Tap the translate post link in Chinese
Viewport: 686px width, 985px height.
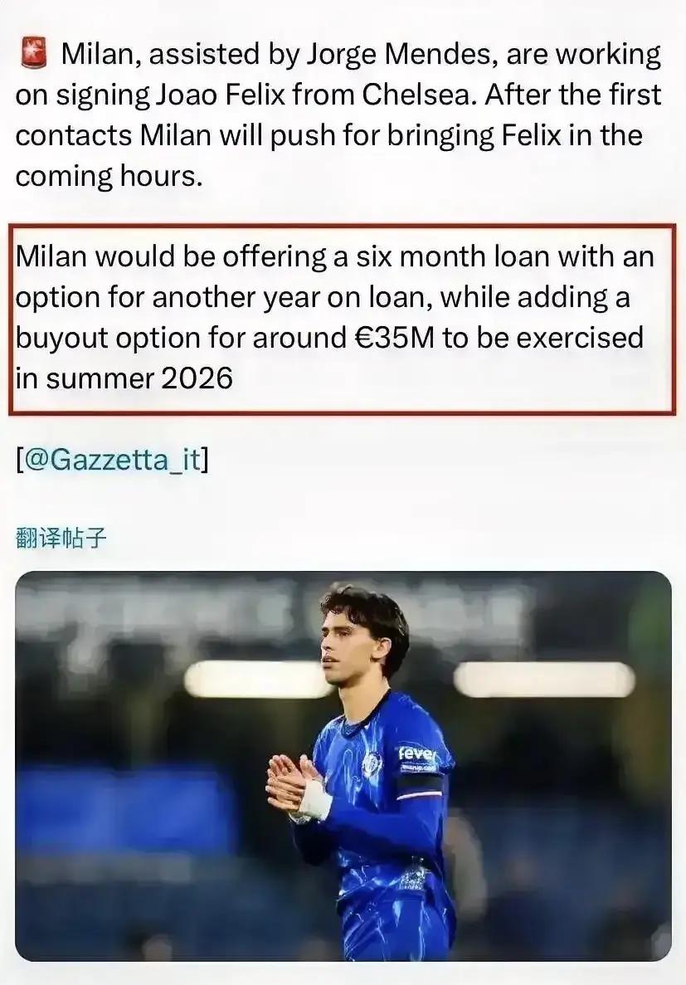click(61, 538)
